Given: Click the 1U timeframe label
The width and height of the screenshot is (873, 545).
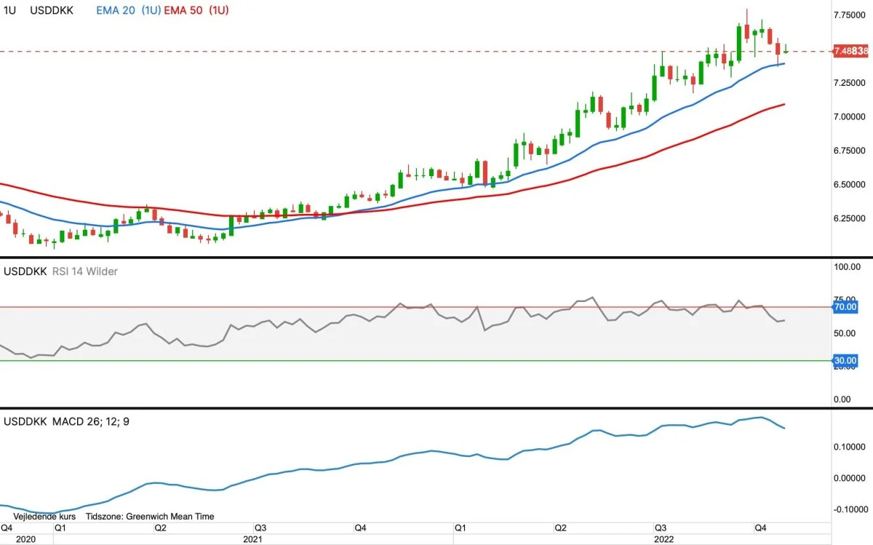Looking at the screenshot, I should pyautogui.click(x=11, y=11).
